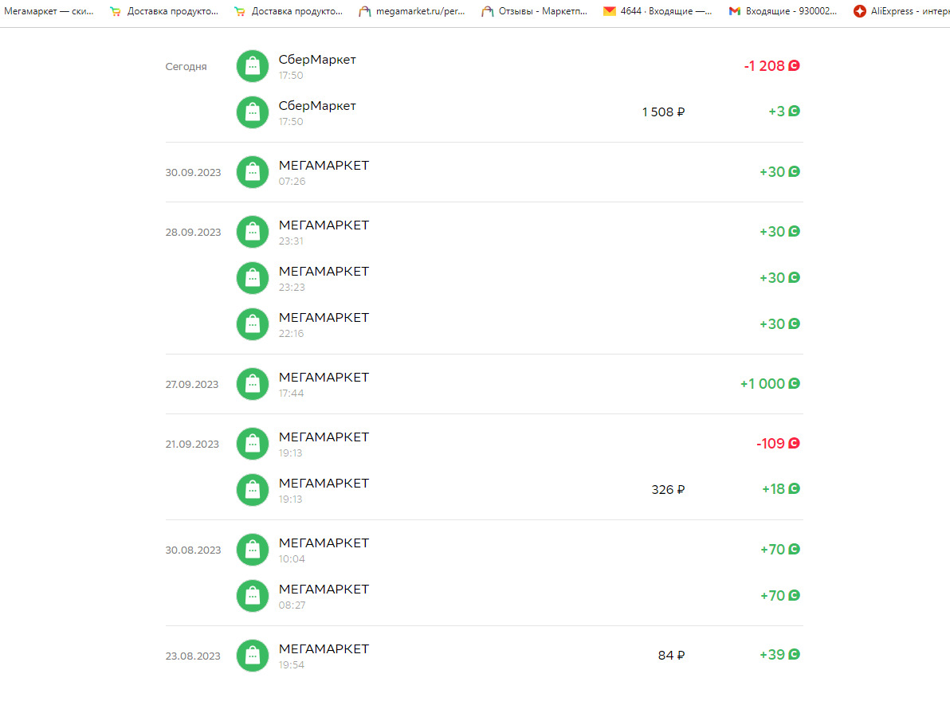Screen dimensions: 950x713
Task: Select the Сегодня date label
Action: tap(186, 67)
